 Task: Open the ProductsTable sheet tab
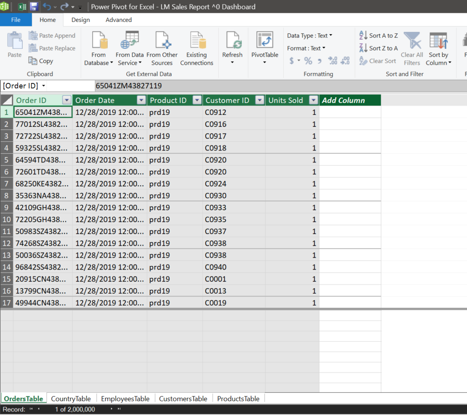pyautogui.click(x=238, y=399)
